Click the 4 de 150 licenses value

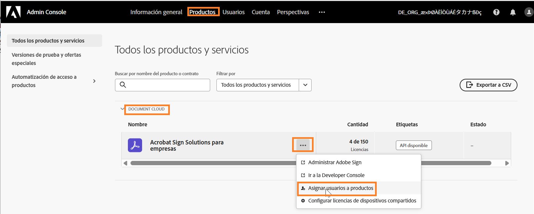[x=359, y=141]
